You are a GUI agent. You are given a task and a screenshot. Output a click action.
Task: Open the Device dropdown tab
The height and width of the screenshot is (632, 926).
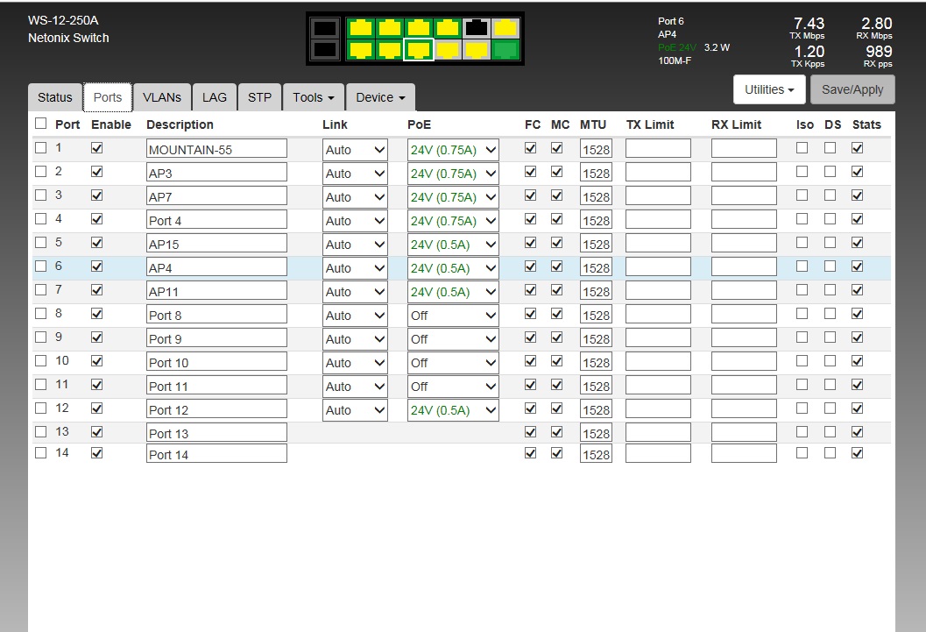(380, 97)
